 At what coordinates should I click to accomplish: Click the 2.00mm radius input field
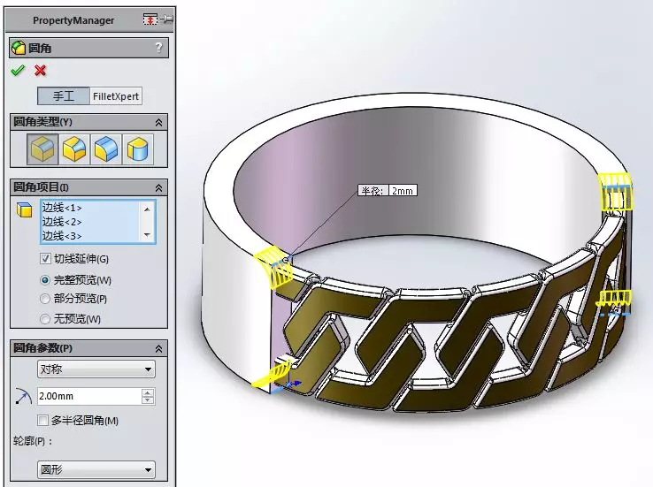pyautogui.click(x=89, y=396)
